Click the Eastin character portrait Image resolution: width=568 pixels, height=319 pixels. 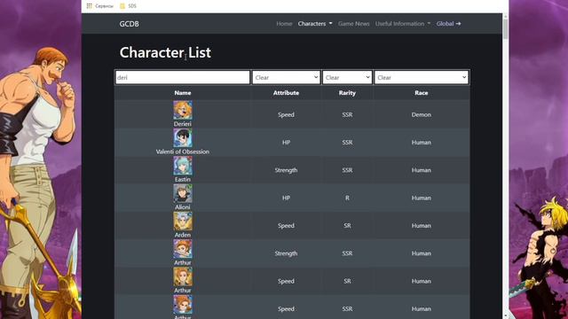(x=183, y=166)
